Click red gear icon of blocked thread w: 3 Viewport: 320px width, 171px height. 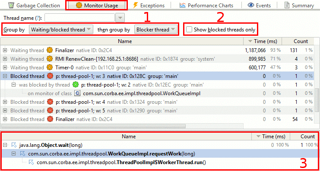50,76
